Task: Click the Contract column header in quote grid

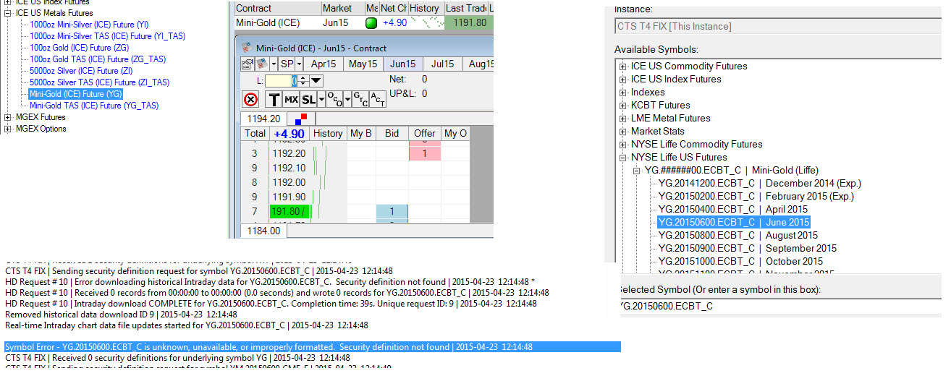Action: (x=278, y=8)
